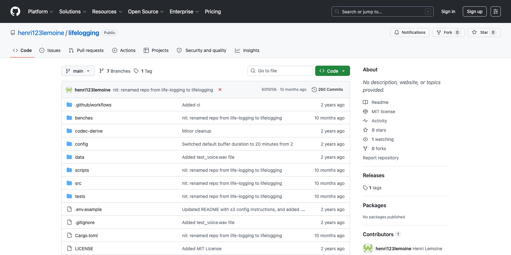511x255 pixels.
Task: Click the Sign in link
Action: (448, 11)
